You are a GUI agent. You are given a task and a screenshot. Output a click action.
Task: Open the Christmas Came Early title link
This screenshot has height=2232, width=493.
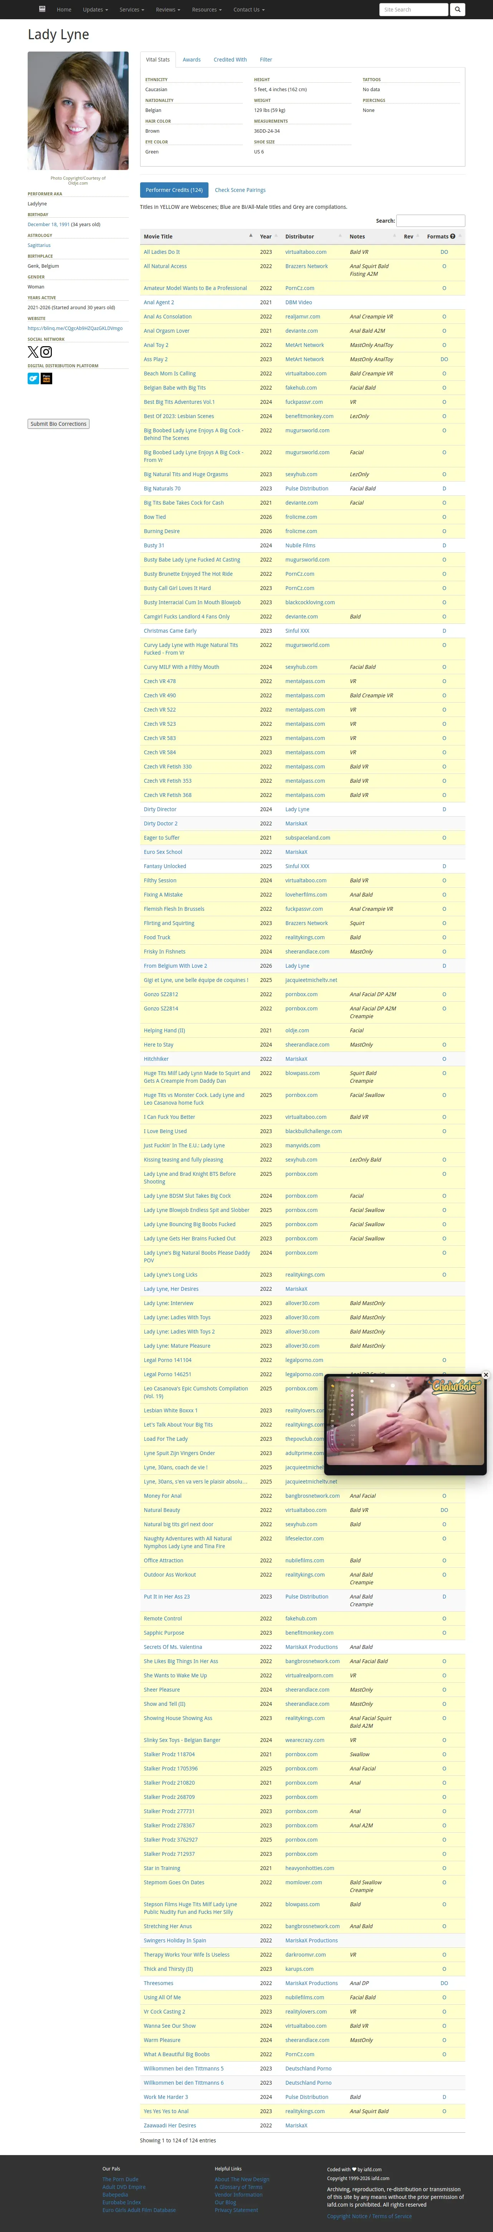coord(170,631)
